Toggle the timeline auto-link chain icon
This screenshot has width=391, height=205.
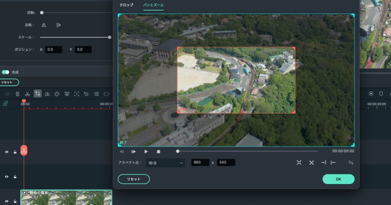(6, 103)
